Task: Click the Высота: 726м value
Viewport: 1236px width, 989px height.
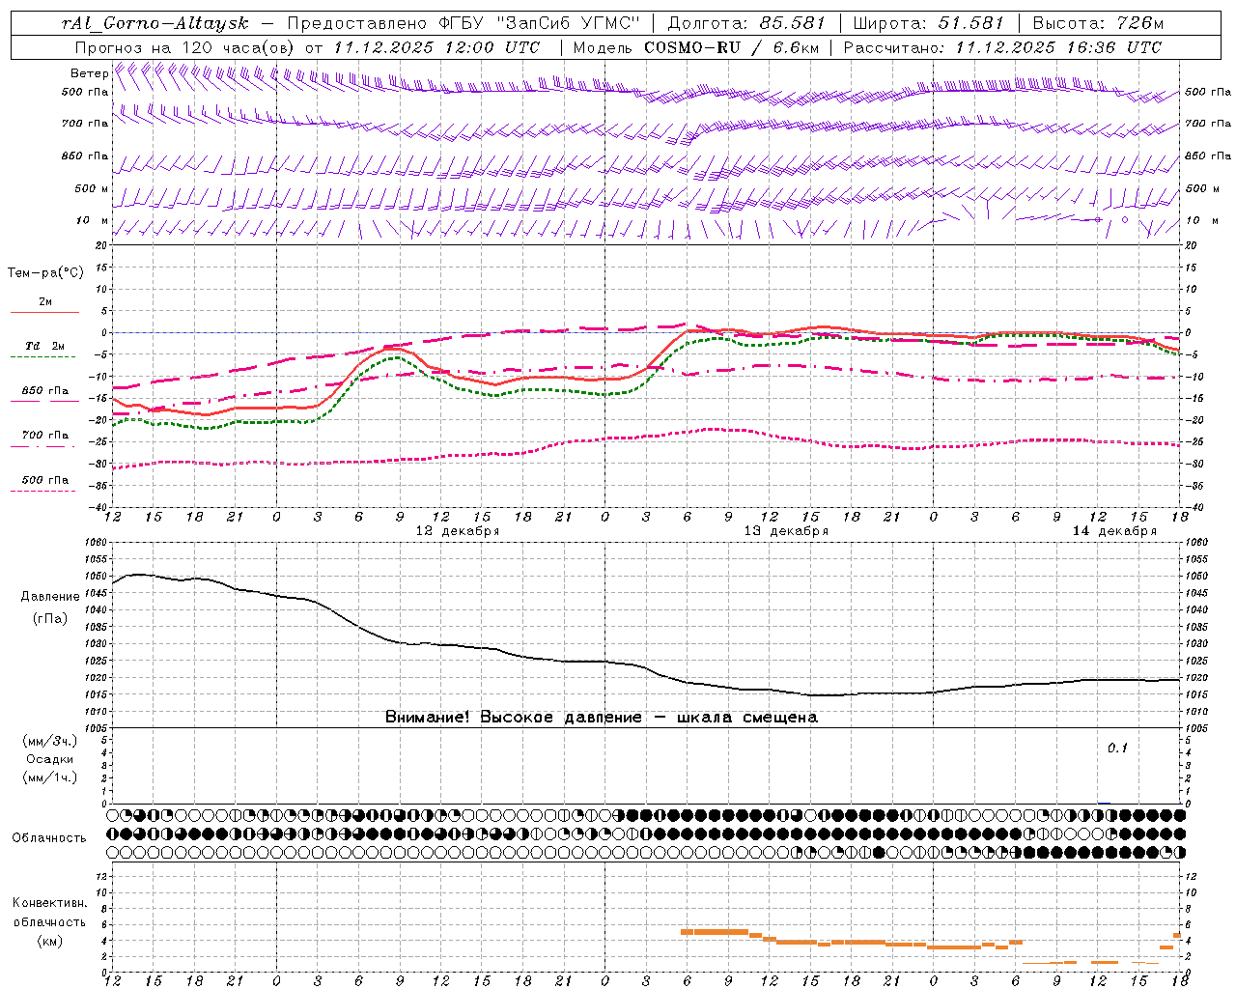Action: pyautogui.click(x=1099, y=23)
